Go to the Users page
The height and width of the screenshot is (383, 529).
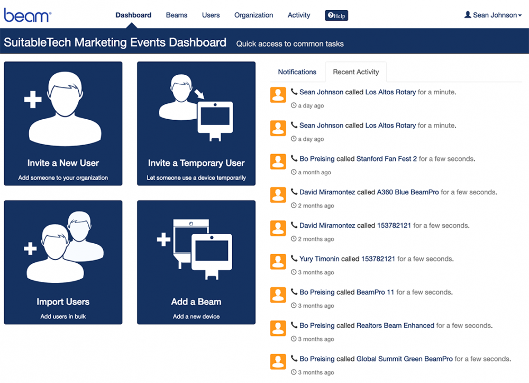(211, 15)
